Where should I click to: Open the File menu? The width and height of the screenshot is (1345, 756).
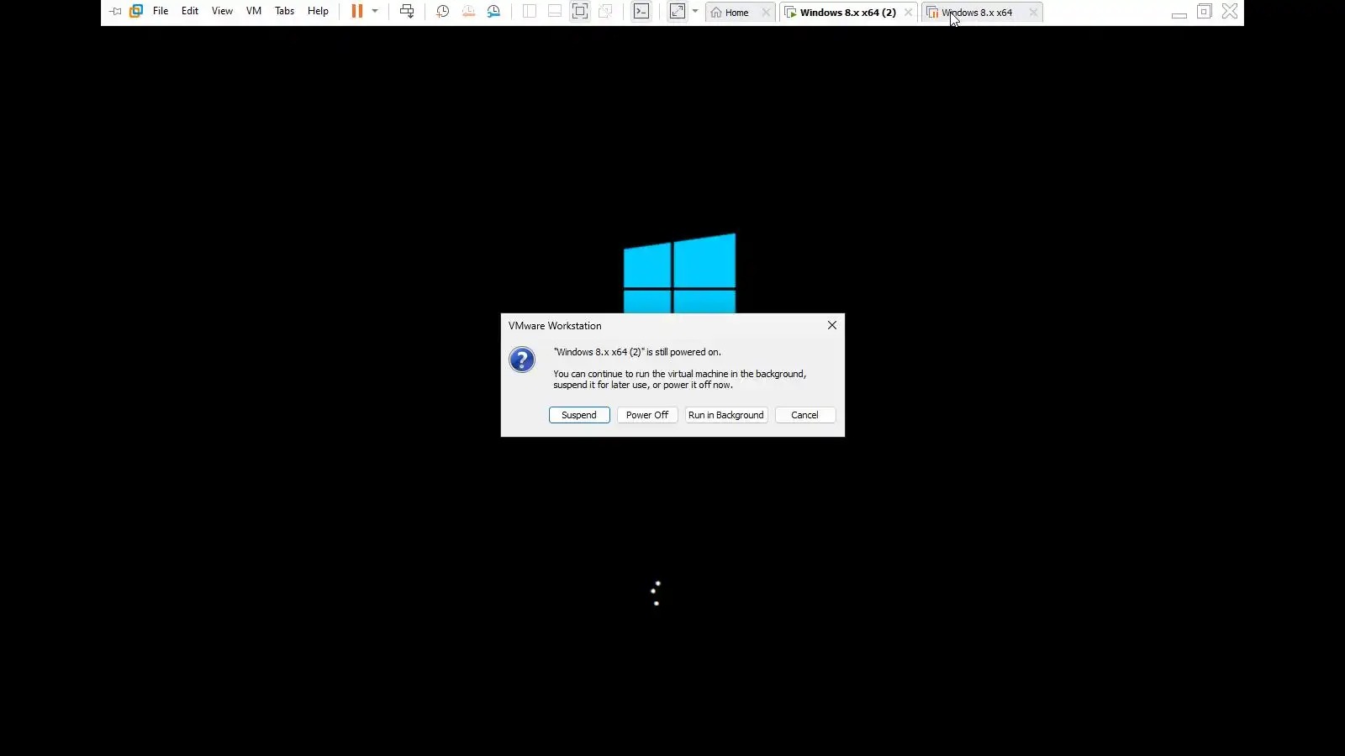point(161,12)
